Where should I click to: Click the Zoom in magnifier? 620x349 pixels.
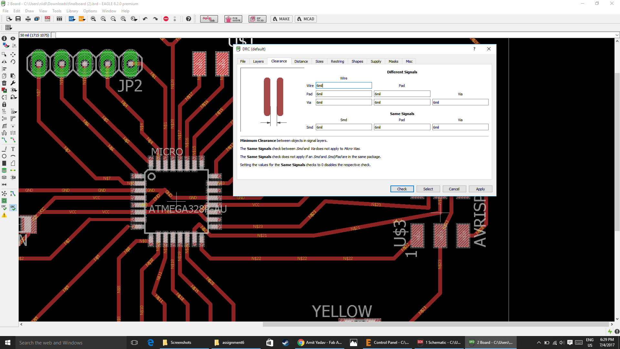pos(103,19)
